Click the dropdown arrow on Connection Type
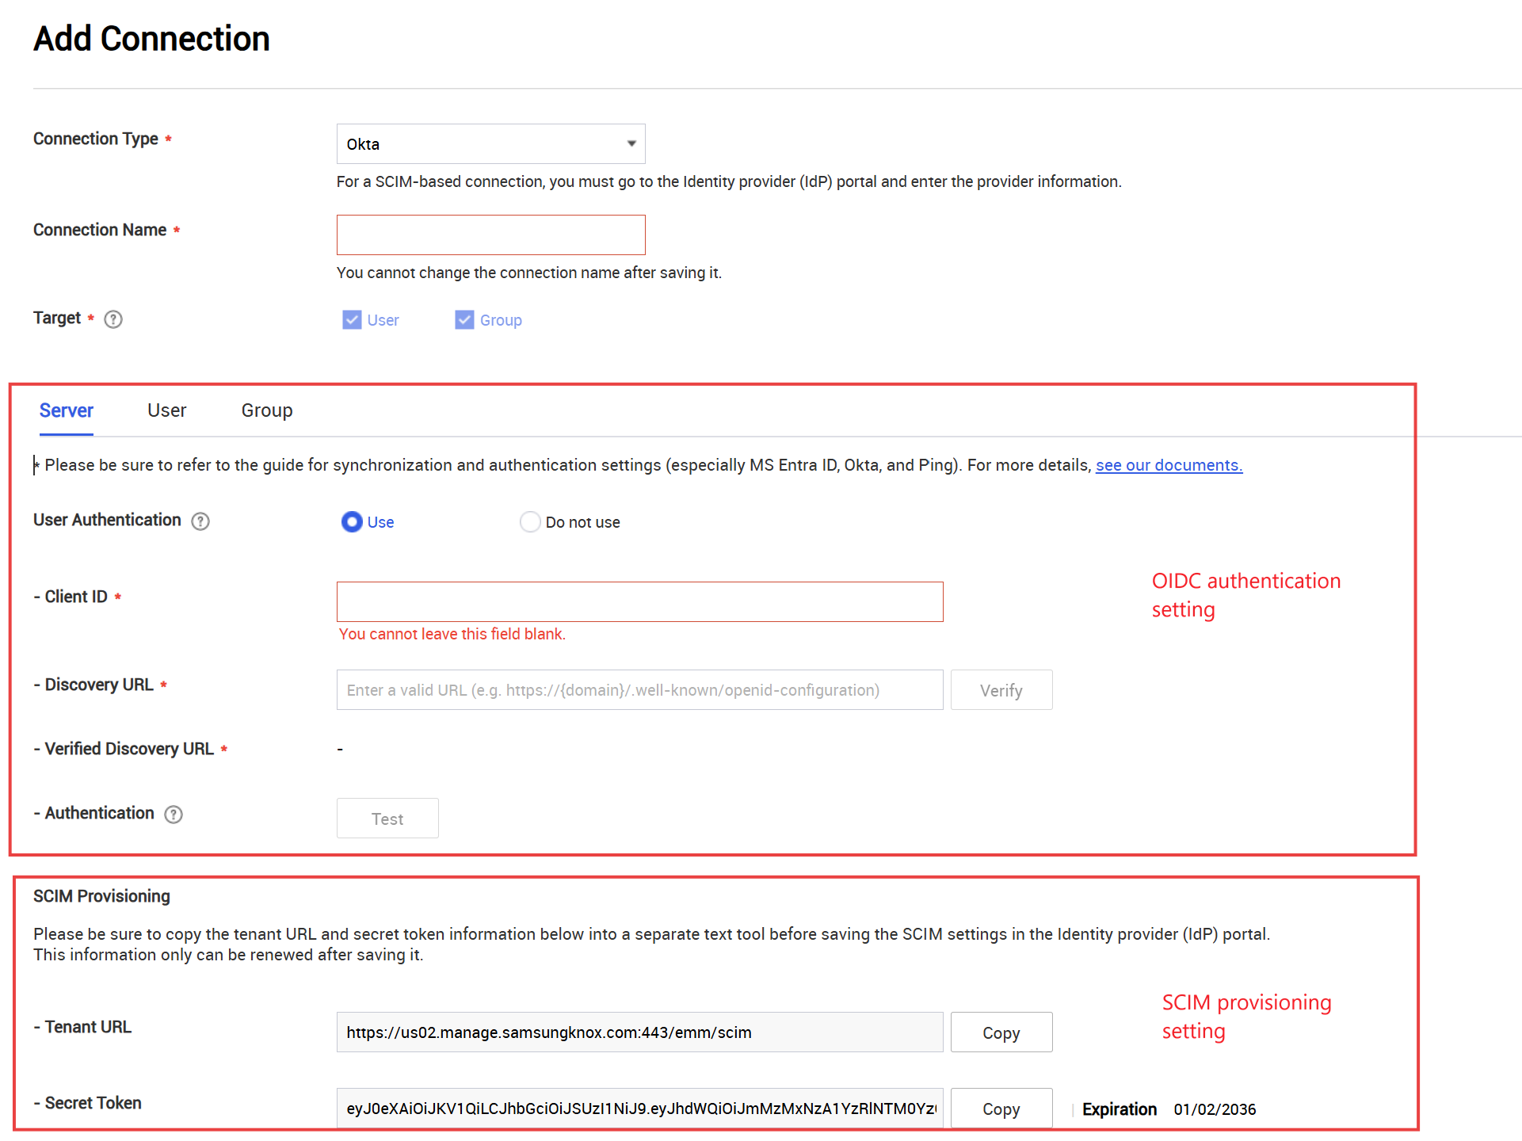 tap(631, 143)
